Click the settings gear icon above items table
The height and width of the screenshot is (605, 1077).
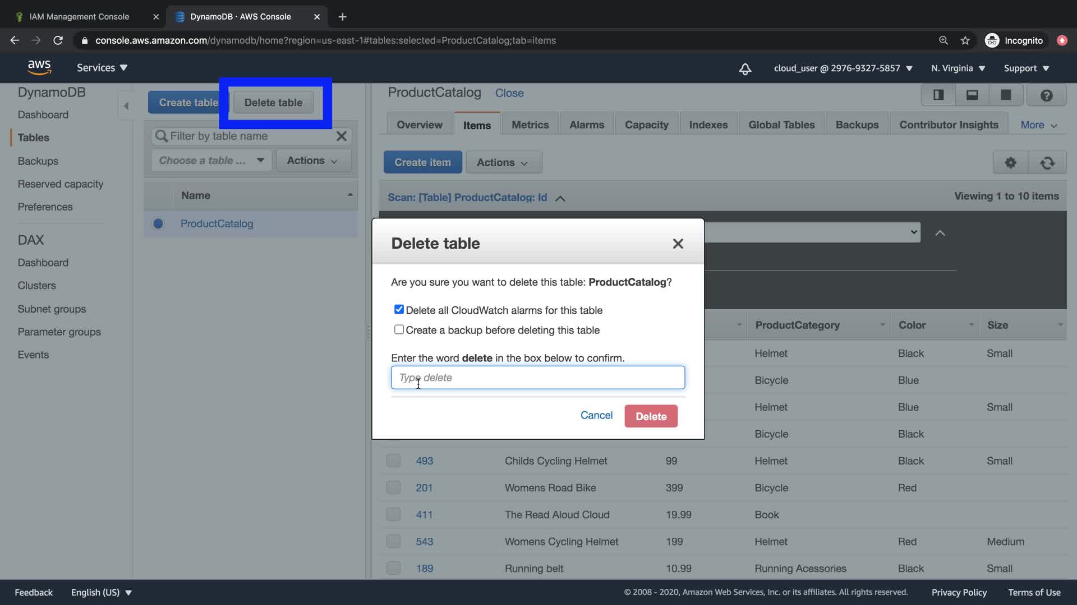point(1010,162)
